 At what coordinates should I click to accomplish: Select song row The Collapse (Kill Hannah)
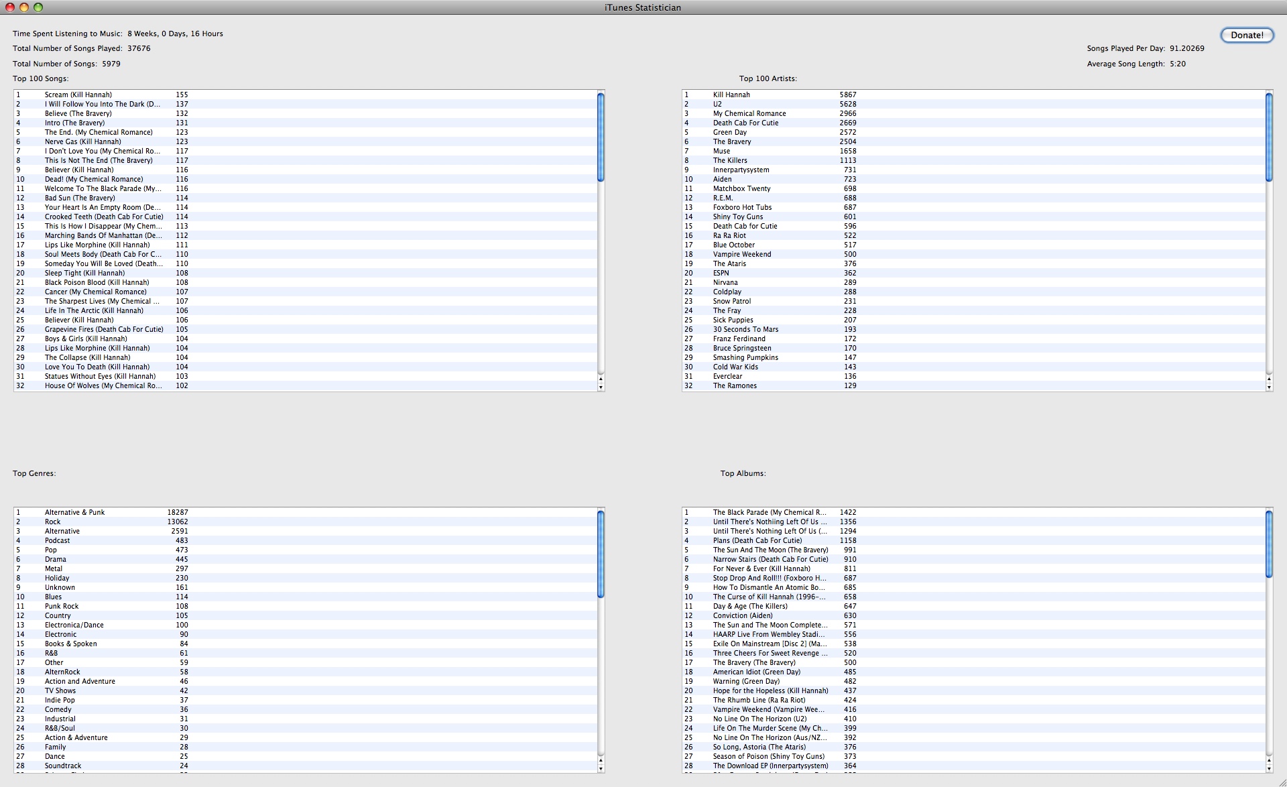tap(305, 357)
